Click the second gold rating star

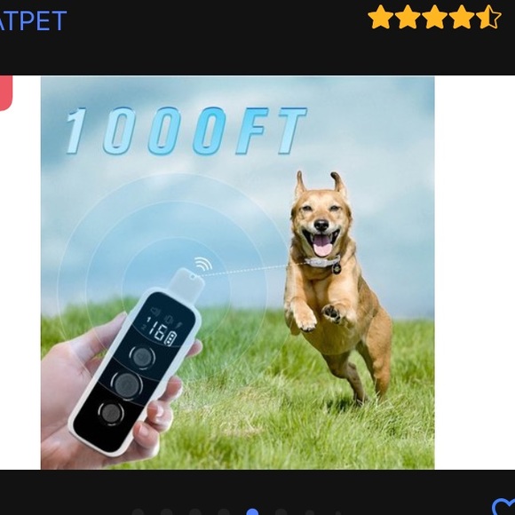(x=408, y=17)
